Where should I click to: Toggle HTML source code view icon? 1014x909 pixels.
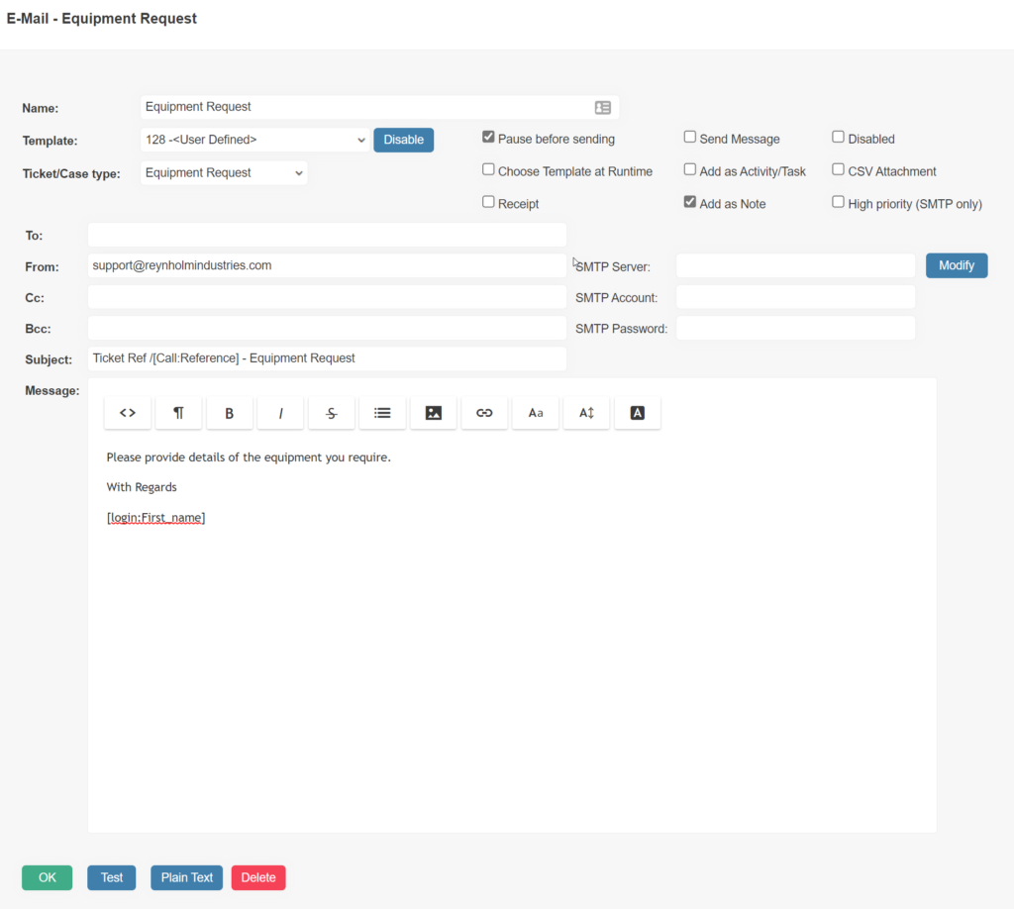(x=128, y=413)
